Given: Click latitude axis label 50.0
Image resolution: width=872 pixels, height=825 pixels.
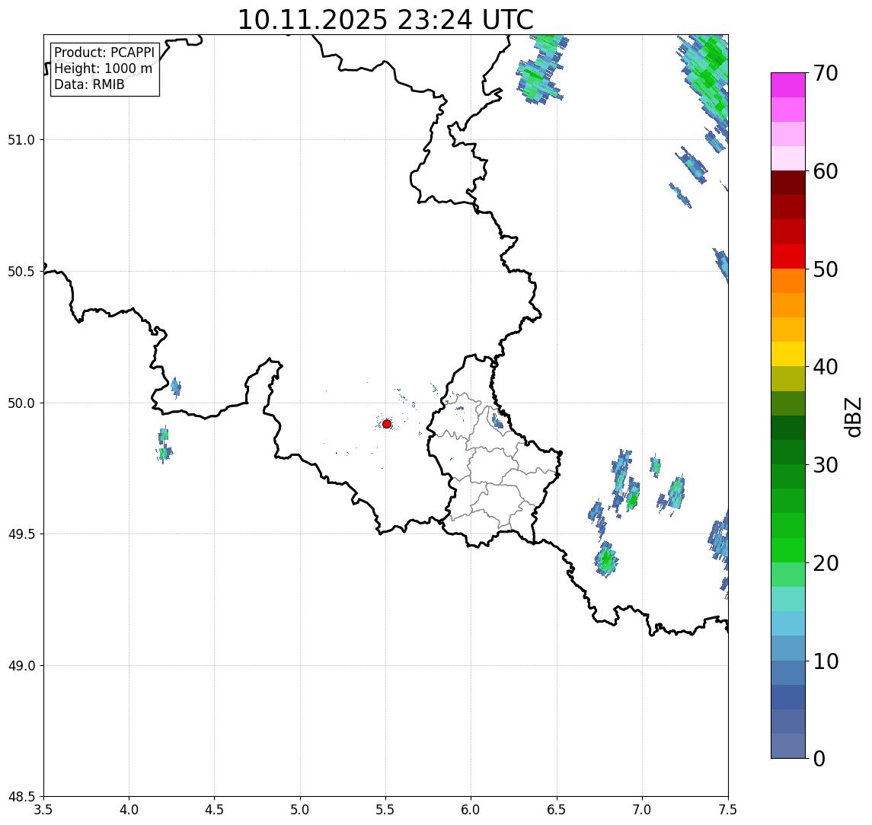Looking at the screenshot, I should coord(21,403).
